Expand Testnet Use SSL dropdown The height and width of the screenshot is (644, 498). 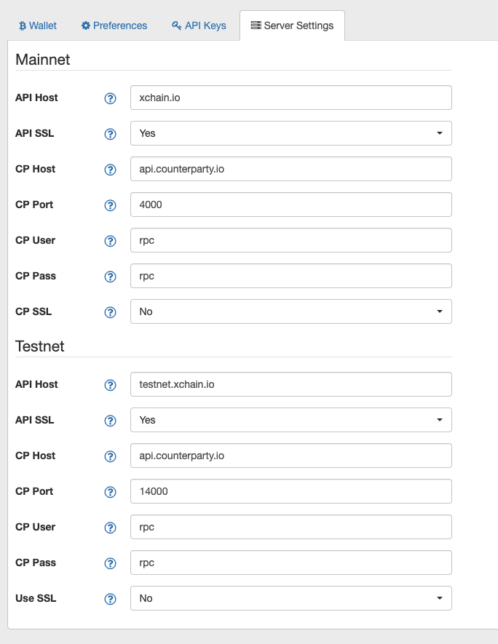pos(291,598)
